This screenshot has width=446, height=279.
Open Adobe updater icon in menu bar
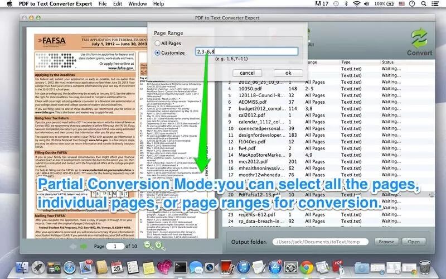click(x=322, y=4)
